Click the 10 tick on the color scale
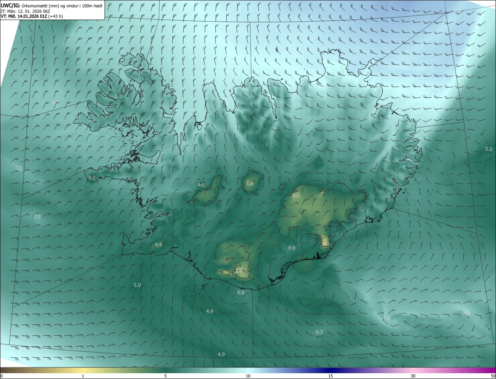The image size is (496, 379). [248, 376]
